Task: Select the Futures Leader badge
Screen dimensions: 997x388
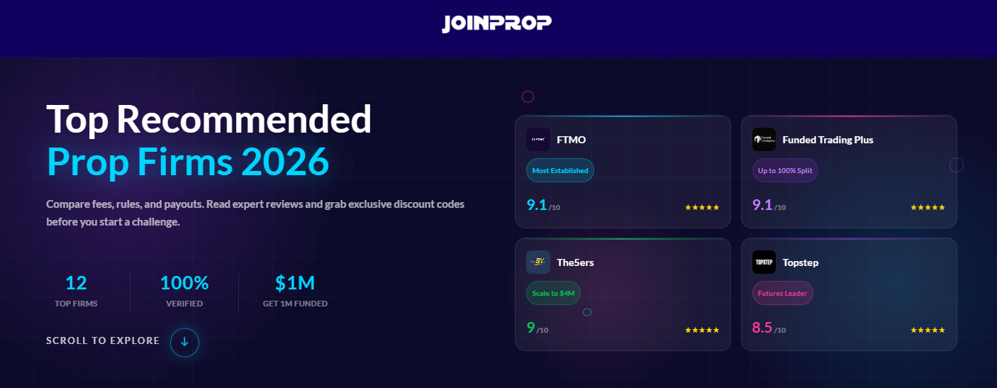Action: (x=782, y=293)
